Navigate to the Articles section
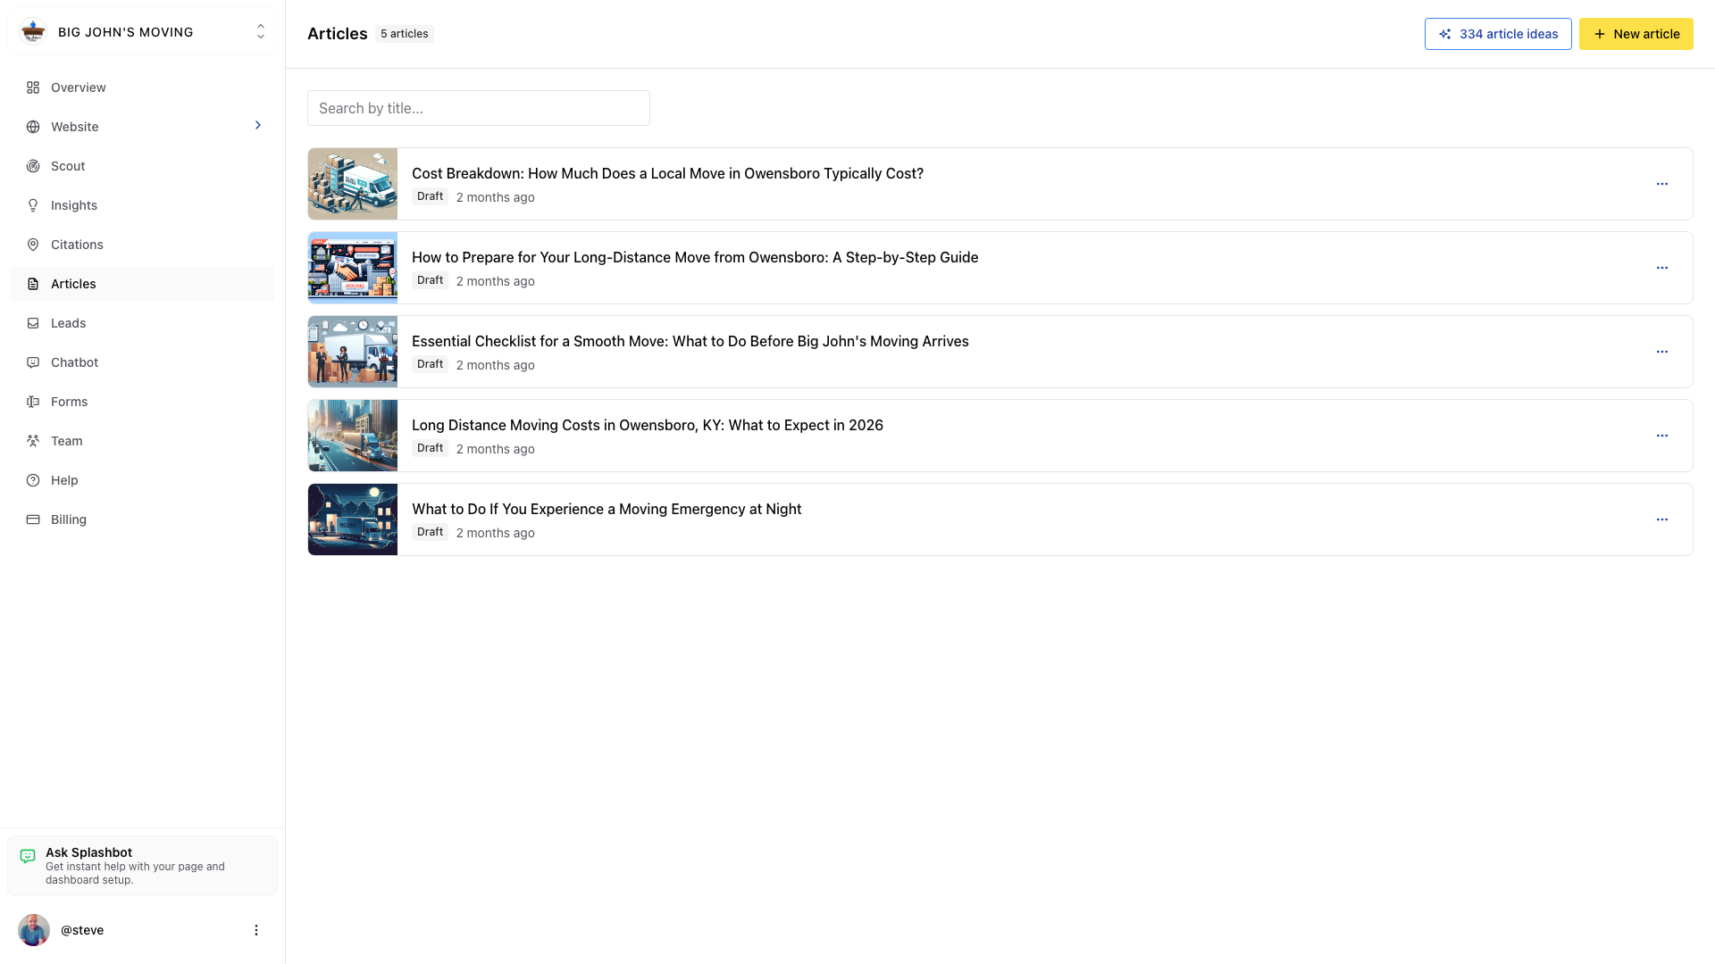Image resolution: width=1715 pixels, height=964 pixels. [x=74, y=284]
